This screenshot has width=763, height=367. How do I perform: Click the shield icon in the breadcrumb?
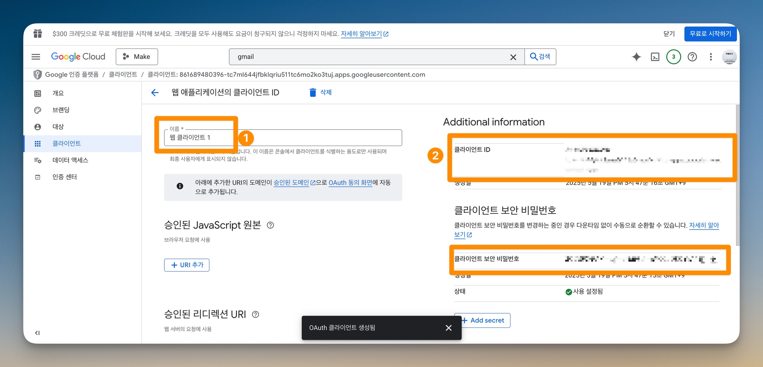click(x=37, y=75)
